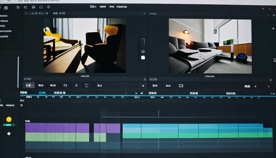Viewport: 276px width, 158px height.
Task: Click the highlighted first button under left preview
Action: [x=28, y=85]
